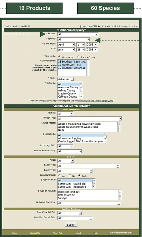Click Road Access list scroll down arrow
The height and width of the screenshot is (237, 142).
click(x=118, y=130)
